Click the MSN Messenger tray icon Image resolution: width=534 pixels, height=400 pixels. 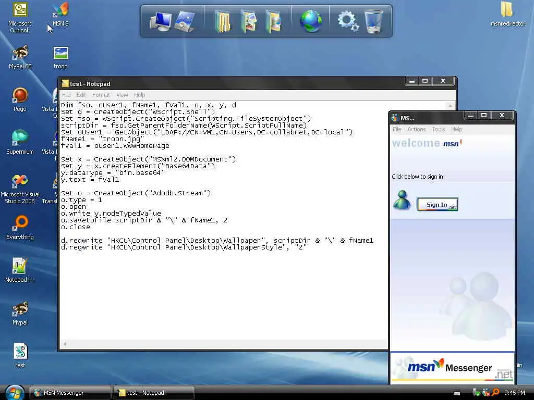(x=486, y=393)
